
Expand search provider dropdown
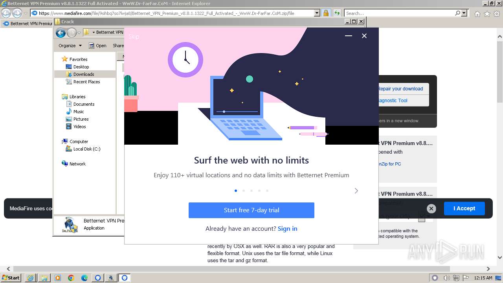point(464,13)
